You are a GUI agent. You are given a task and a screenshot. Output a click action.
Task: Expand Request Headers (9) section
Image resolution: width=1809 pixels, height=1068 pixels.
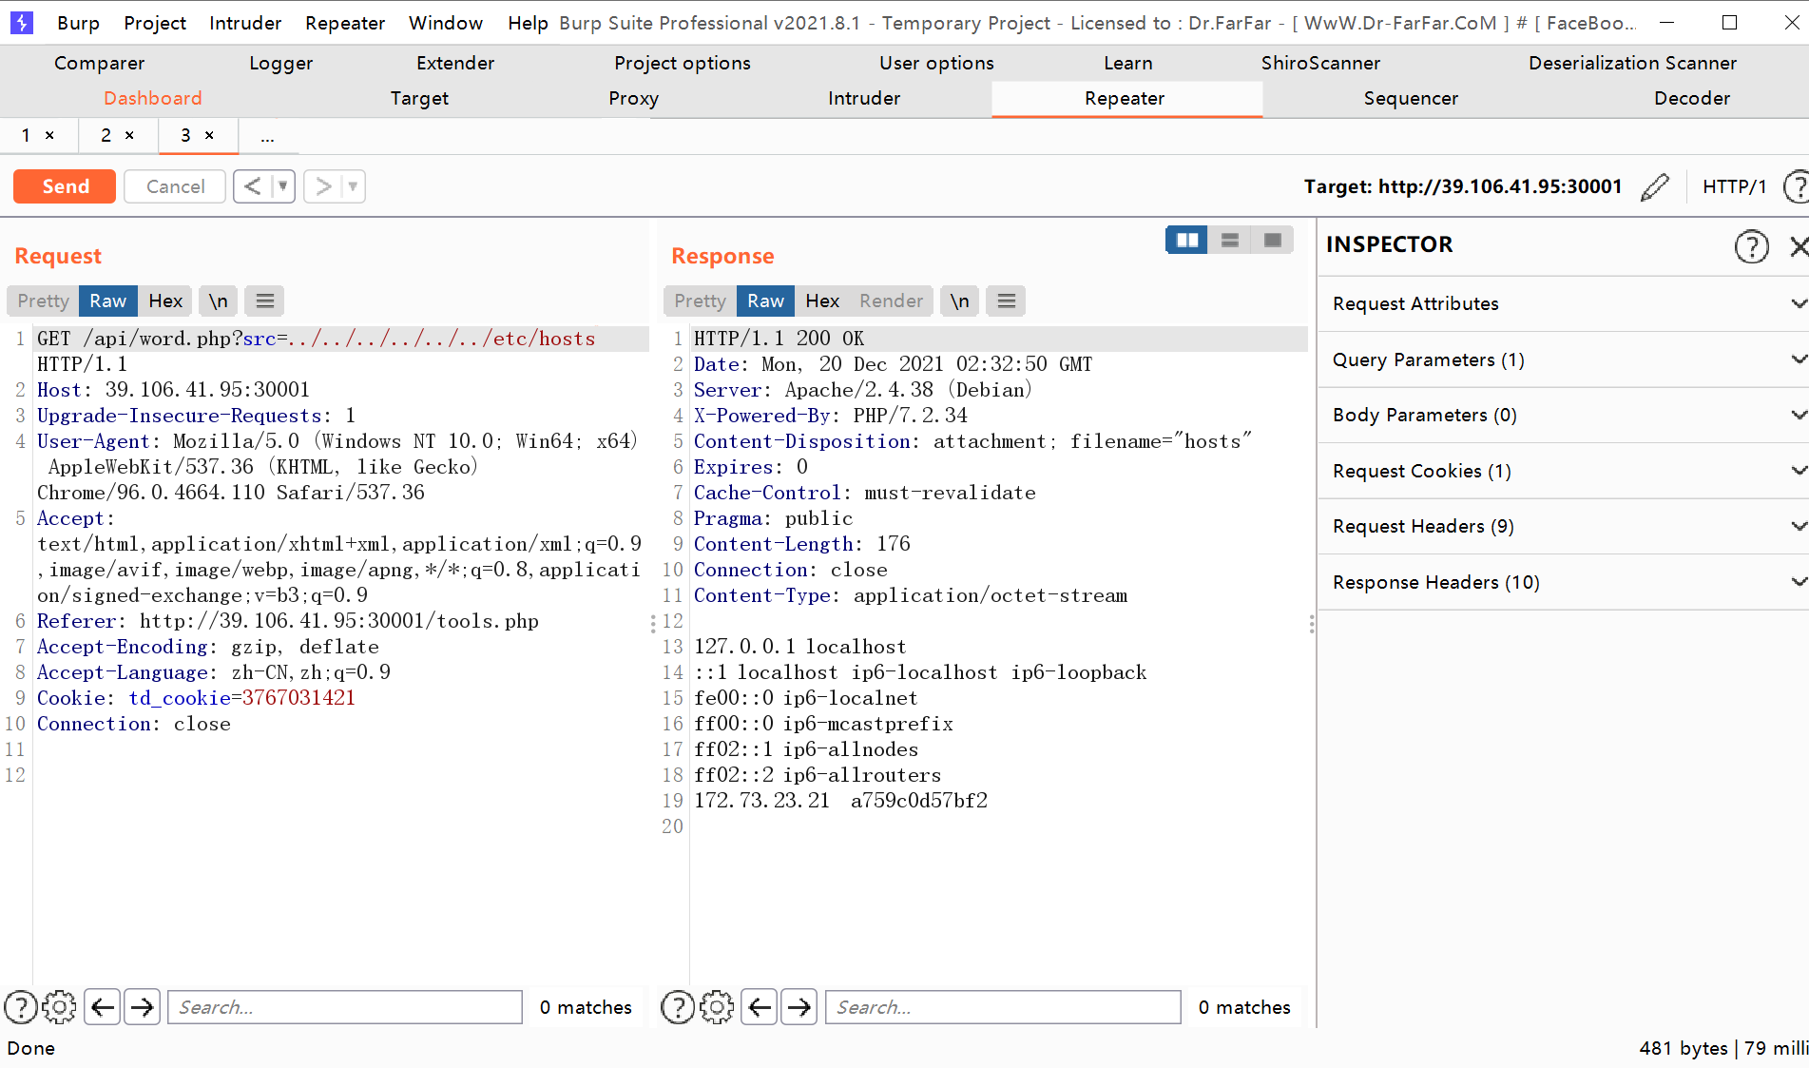(x=1564, y=526)
